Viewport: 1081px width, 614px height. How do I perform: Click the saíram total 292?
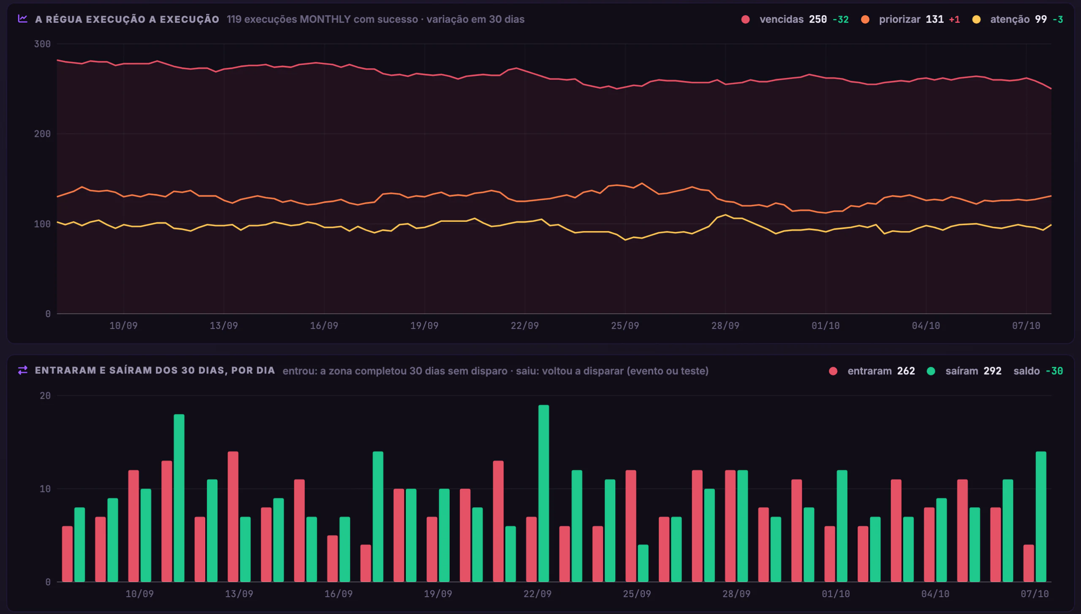tap(992, 371)
